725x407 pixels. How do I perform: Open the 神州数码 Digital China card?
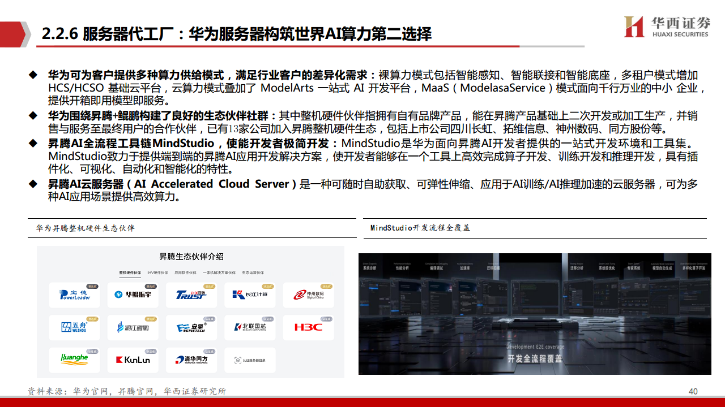point(309,295)
